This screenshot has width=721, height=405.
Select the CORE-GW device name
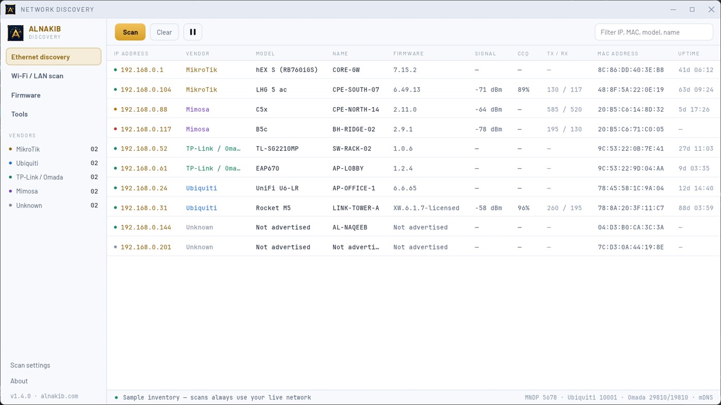click(346, 70)
